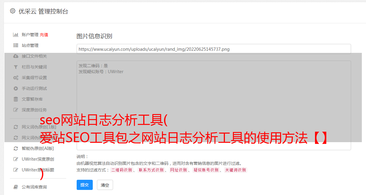Click the 网址识别 filter tag
Screen dimensions: 366x195
[x=179, y=170]
